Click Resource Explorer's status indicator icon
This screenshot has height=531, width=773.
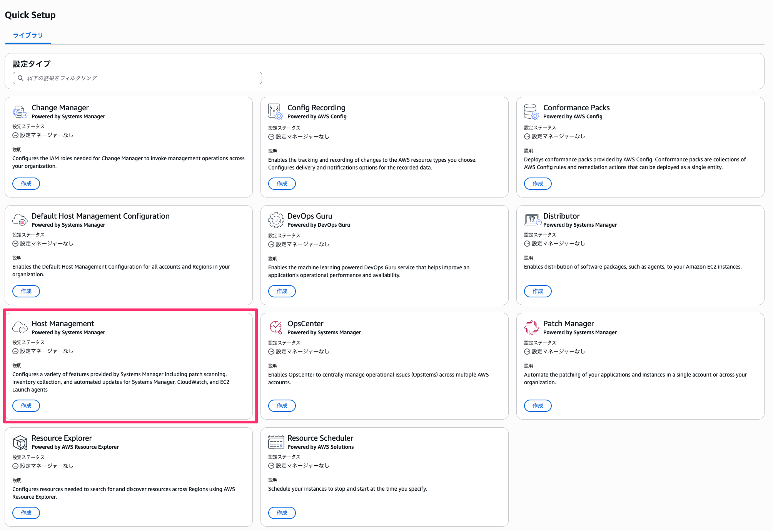point(15,466)
